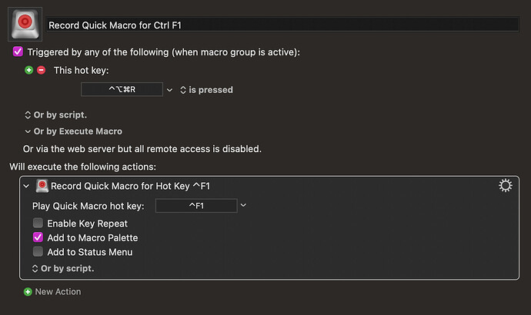
Task: Click green plus icon next to New Action
Action: 28,292
